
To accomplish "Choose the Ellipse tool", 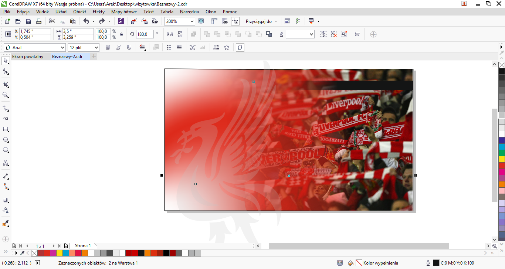I will coord(6,140).
